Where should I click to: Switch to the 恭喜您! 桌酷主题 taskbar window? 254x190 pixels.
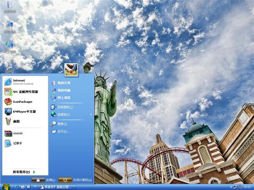56,187
